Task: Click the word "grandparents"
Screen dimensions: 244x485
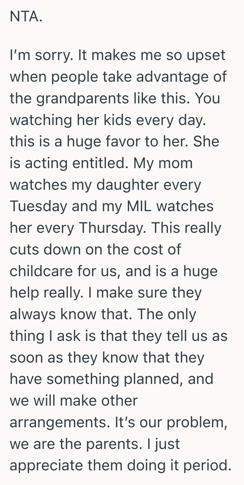Action: (82, 98)
